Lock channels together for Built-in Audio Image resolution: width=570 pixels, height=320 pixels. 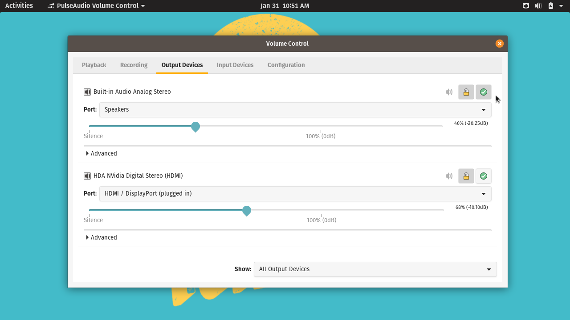466,92
